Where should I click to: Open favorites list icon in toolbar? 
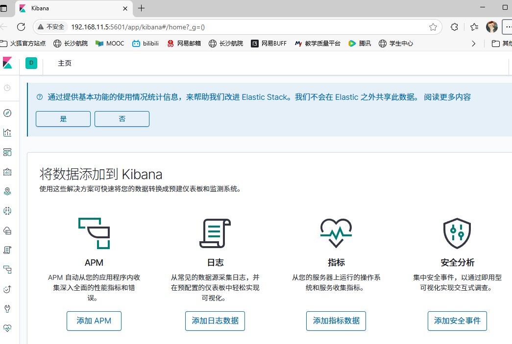(x=474, y=27)
